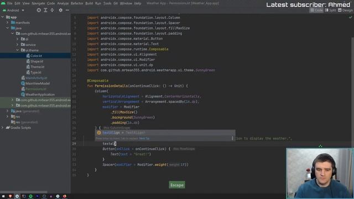Hide the Project panel with minus icon
The height and width of the screenshot is (199, 354).
coord(67,10)
